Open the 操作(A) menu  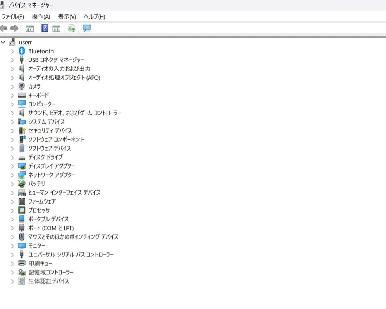click(40, 16)
